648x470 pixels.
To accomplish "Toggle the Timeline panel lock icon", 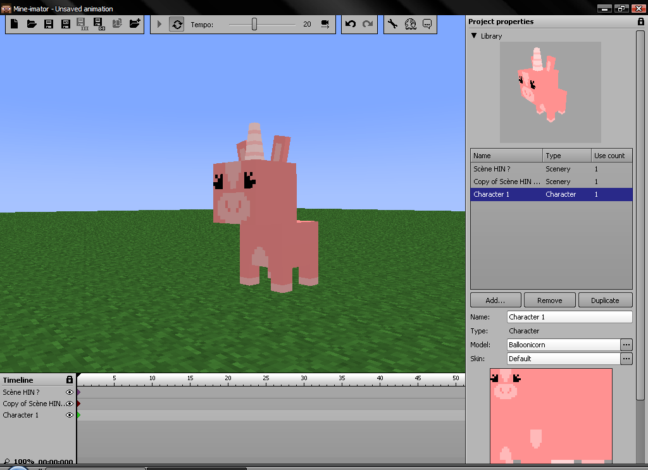I will tap(70, 380).
